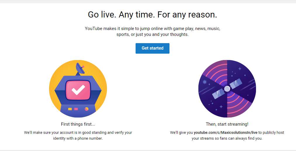Click the yellow square button on the console

coord(70,109)
